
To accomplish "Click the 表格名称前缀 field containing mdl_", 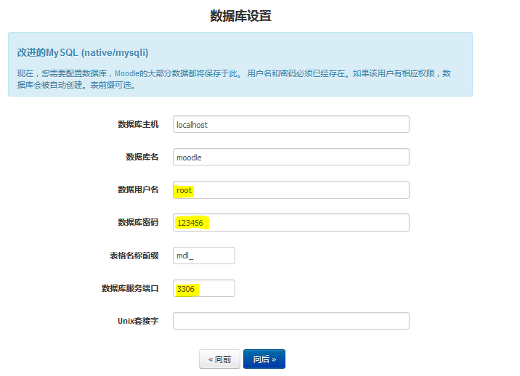I will (x=203, y=256).
